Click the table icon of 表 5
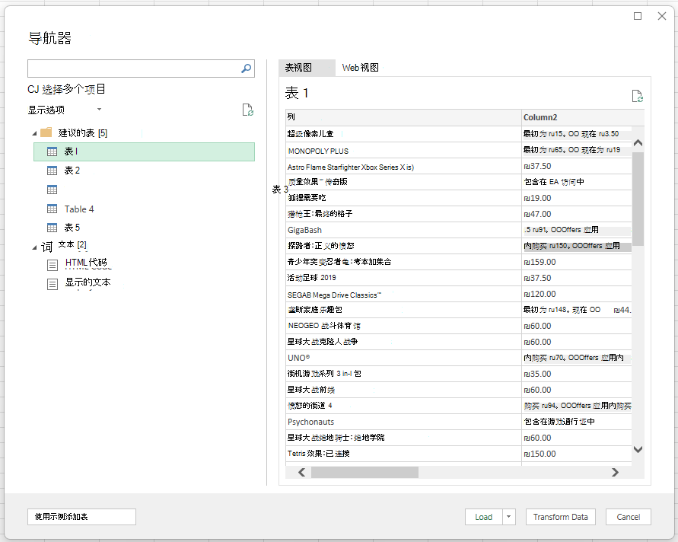The image size is (678, 542). coord(52,228)
